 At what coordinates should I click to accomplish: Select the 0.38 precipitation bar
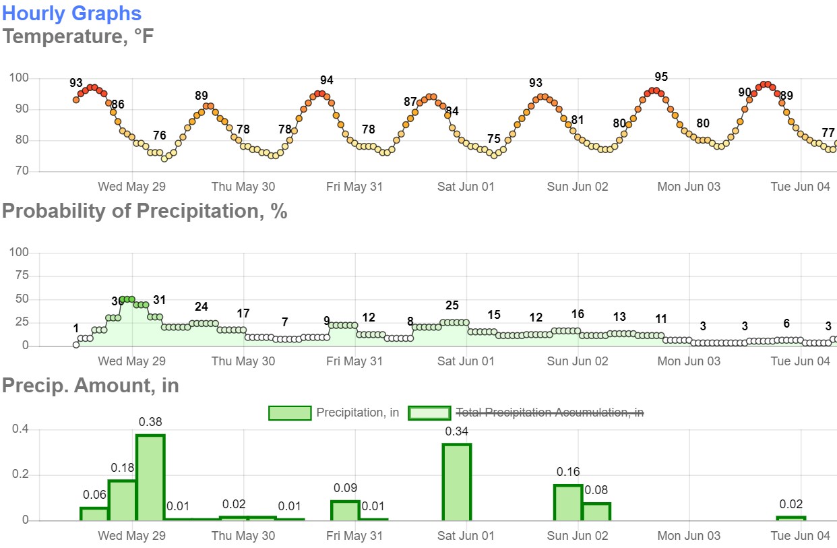tap(150, 477)
